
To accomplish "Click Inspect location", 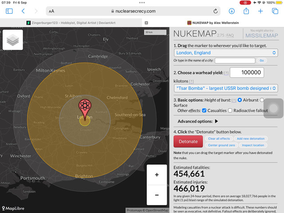I will tap(253, 145).
